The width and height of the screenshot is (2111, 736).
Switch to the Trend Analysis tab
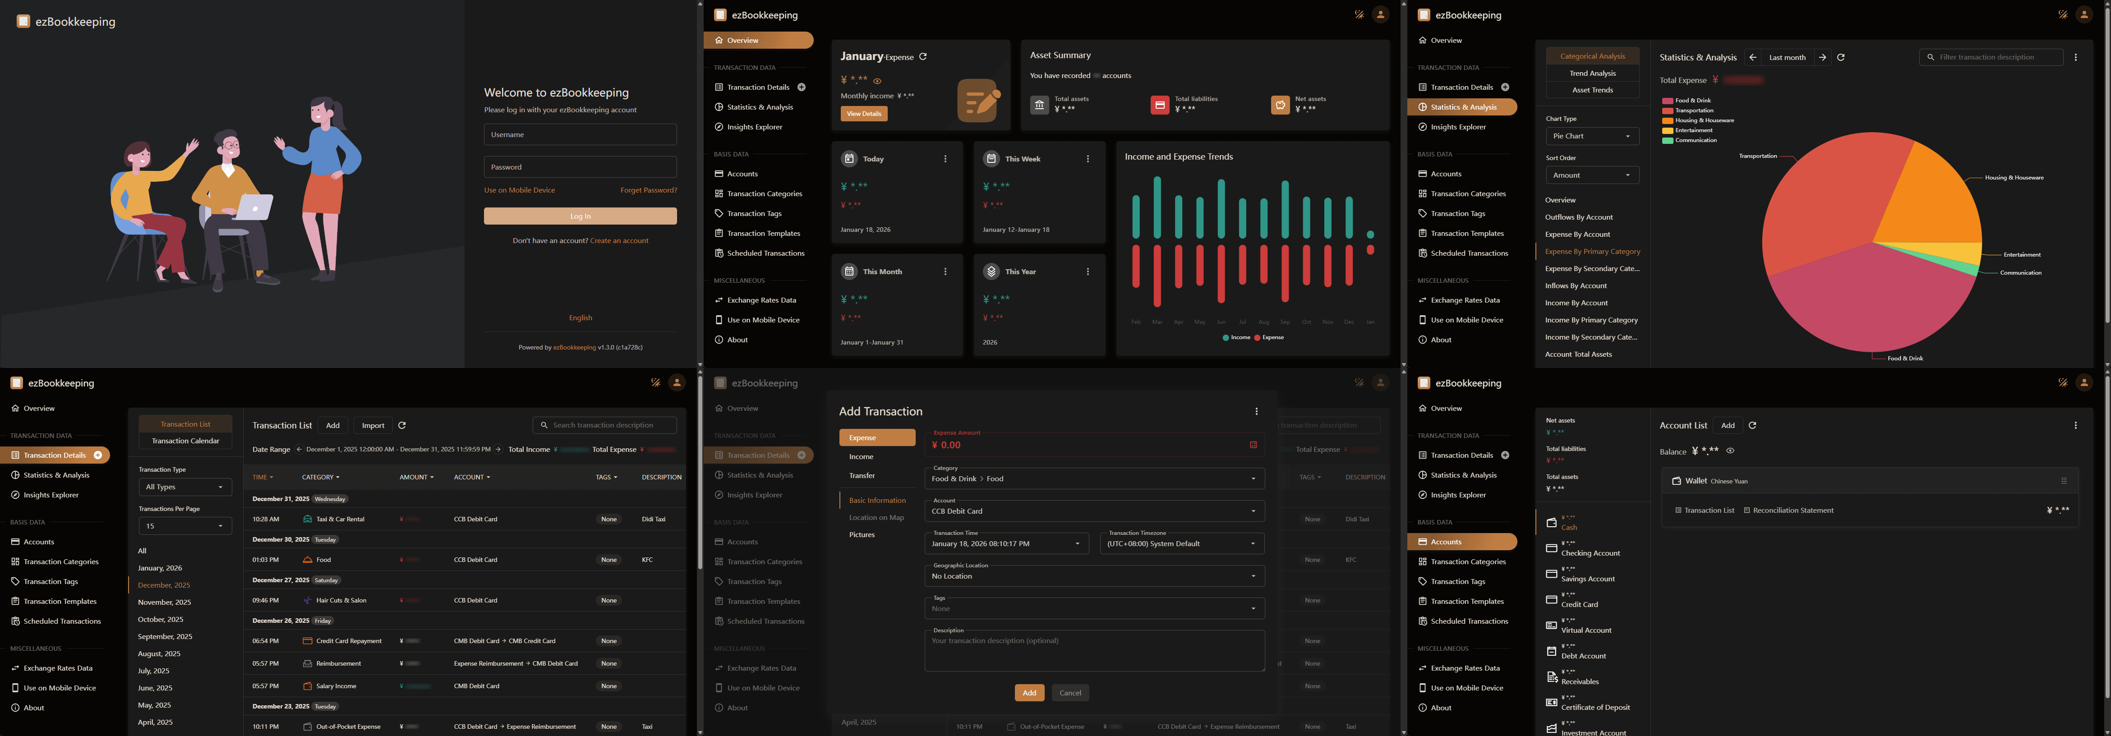1592,73
